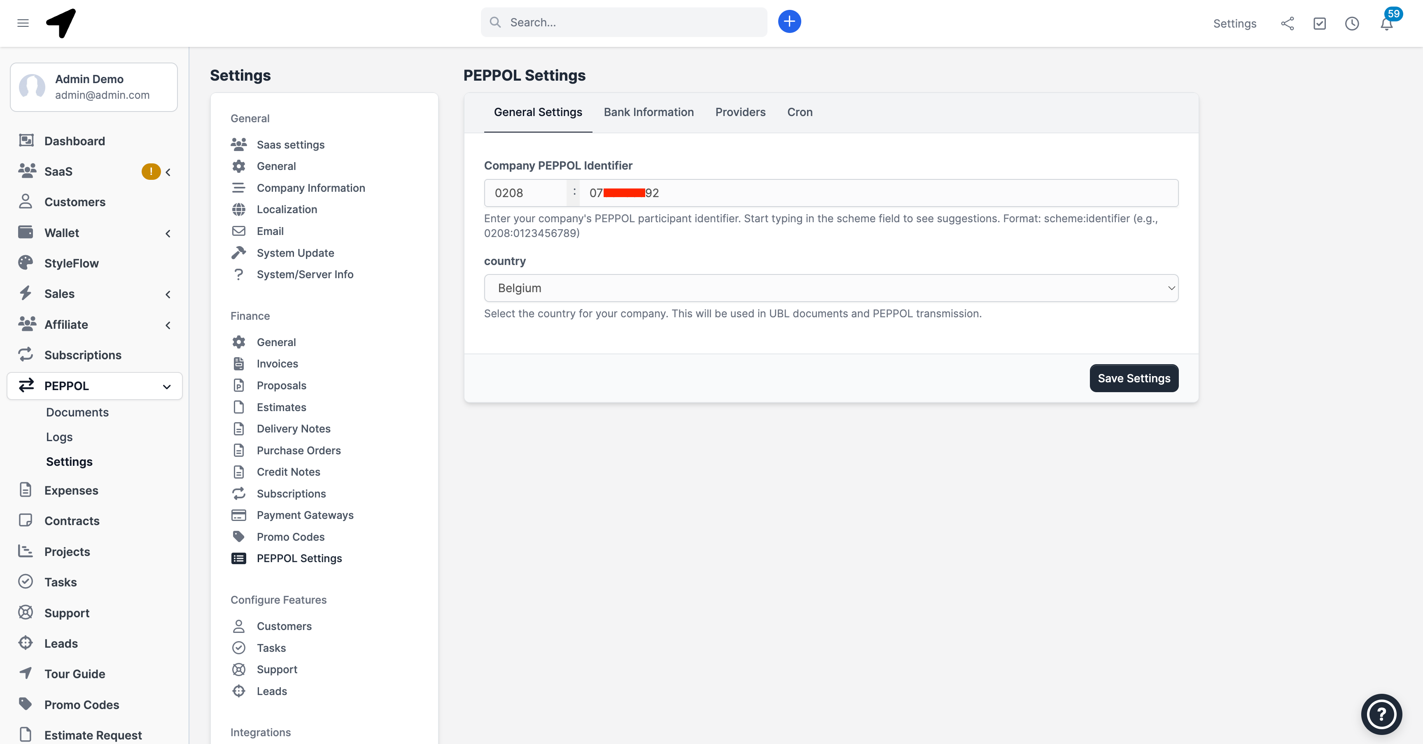Select the StyleFlow palette icon

[26, 263]
